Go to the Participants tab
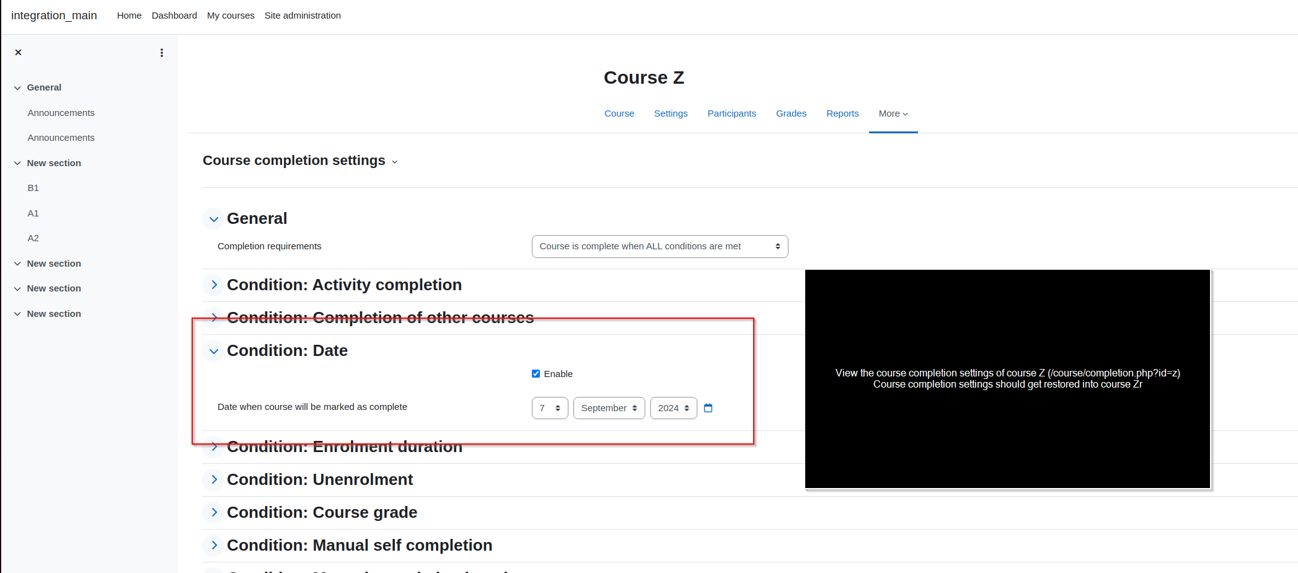Image resolution: width=1298 pixels, height=573 pixels. click(731, 113)
